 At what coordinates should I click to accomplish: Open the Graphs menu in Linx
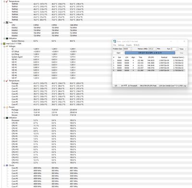coord(129,45)
